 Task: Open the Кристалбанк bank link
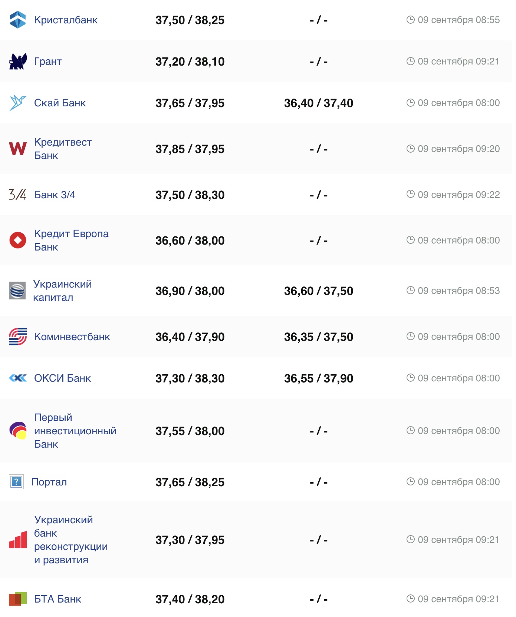66,20
